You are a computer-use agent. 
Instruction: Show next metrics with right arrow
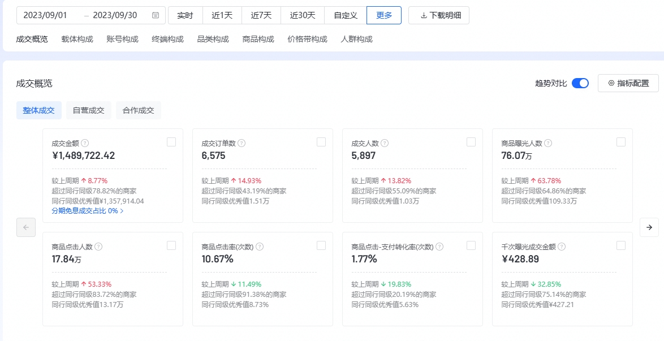649,227
